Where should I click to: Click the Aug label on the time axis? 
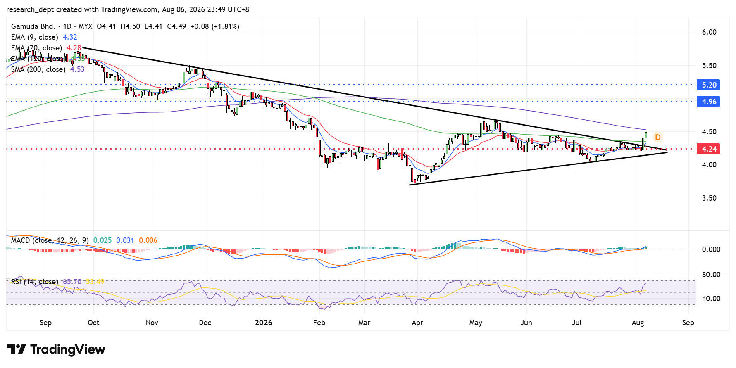638,323
